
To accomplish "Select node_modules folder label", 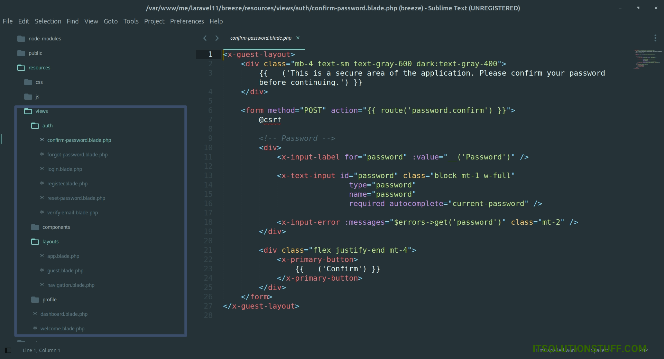I will click(x=45, y=39).
